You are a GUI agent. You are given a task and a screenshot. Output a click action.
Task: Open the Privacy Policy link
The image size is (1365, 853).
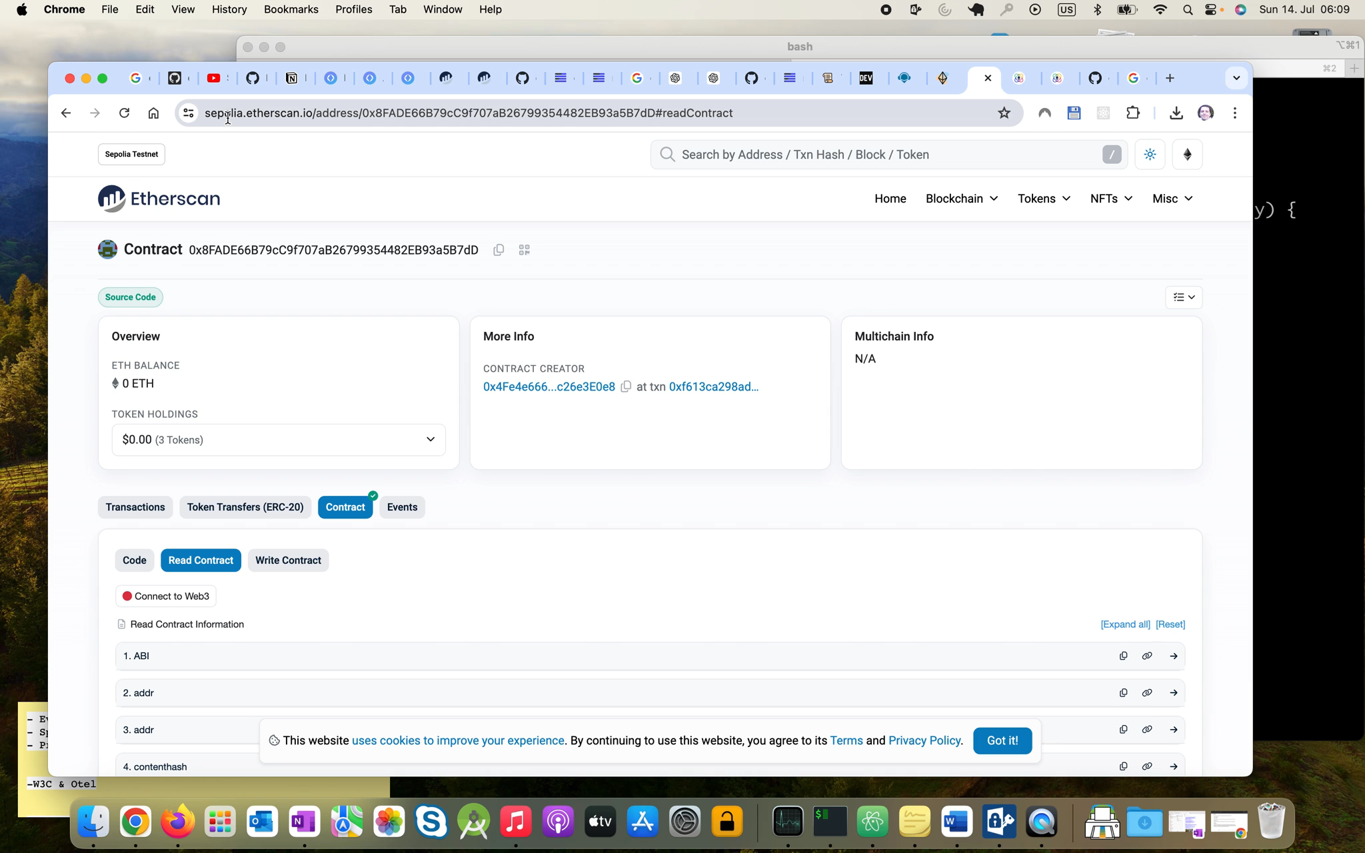point(924,740)
